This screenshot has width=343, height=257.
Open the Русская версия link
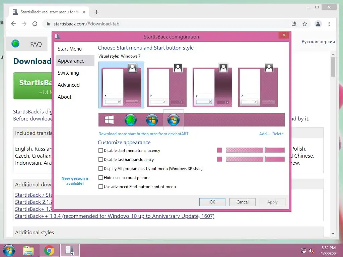click(318, 41)
